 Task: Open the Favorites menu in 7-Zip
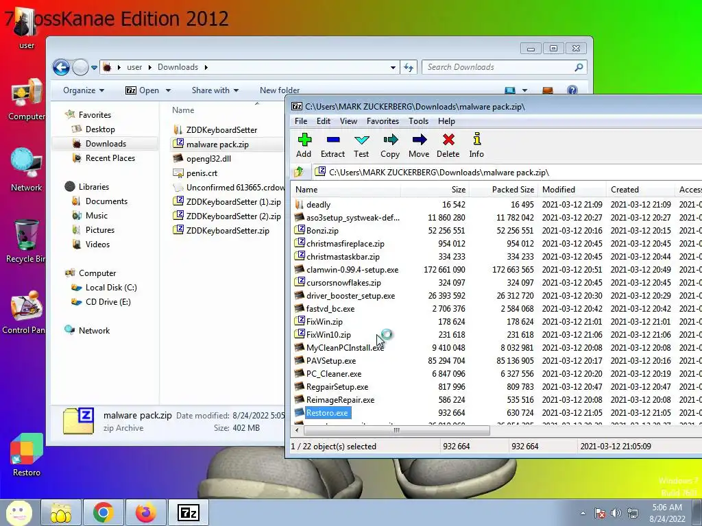(383, 121)
